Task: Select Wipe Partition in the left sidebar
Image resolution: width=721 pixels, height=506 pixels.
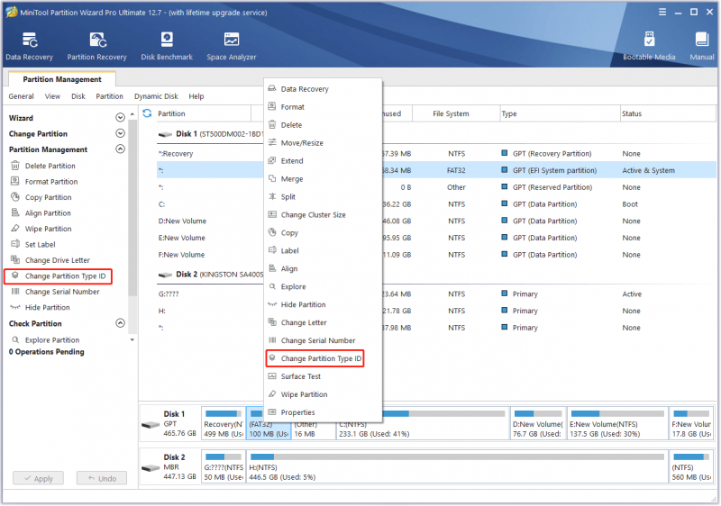Action: (x=49, y=229)
